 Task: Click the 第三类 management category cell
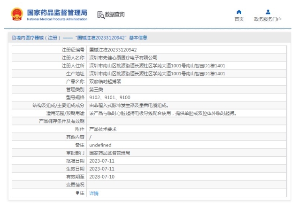[96, 89]
